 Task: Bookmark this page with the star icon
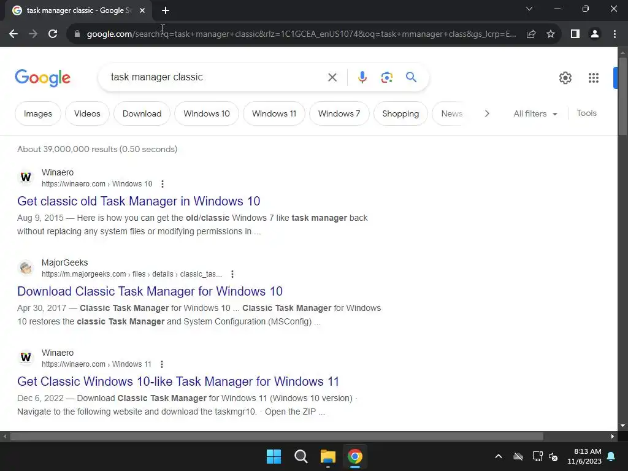pos(551,34)
